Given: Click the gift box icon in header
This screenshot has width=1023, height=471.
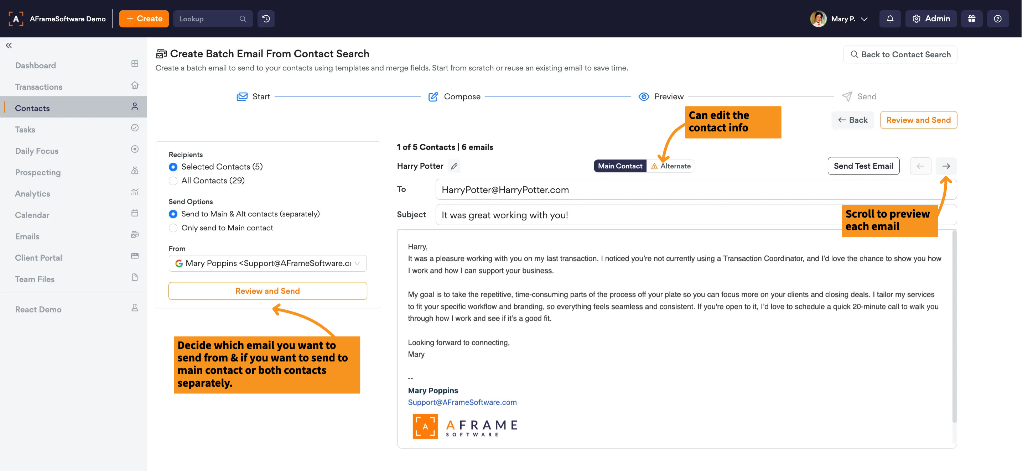Looking at the screenshot, I should [971, 19].
